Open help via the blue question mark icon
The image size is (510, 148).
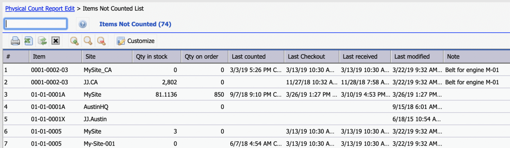(82, 24)
